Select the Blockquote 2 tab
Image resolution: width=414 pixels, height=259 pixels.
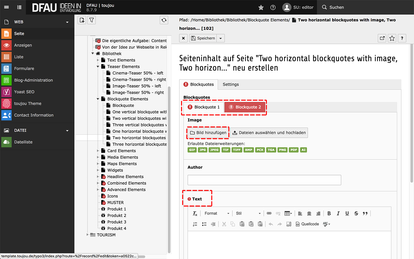click(245, 107)
